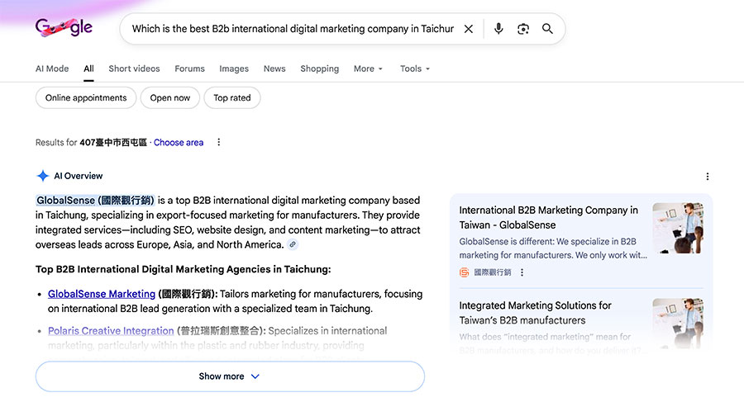Click the source link chip after North America

(x=293, y=244)
